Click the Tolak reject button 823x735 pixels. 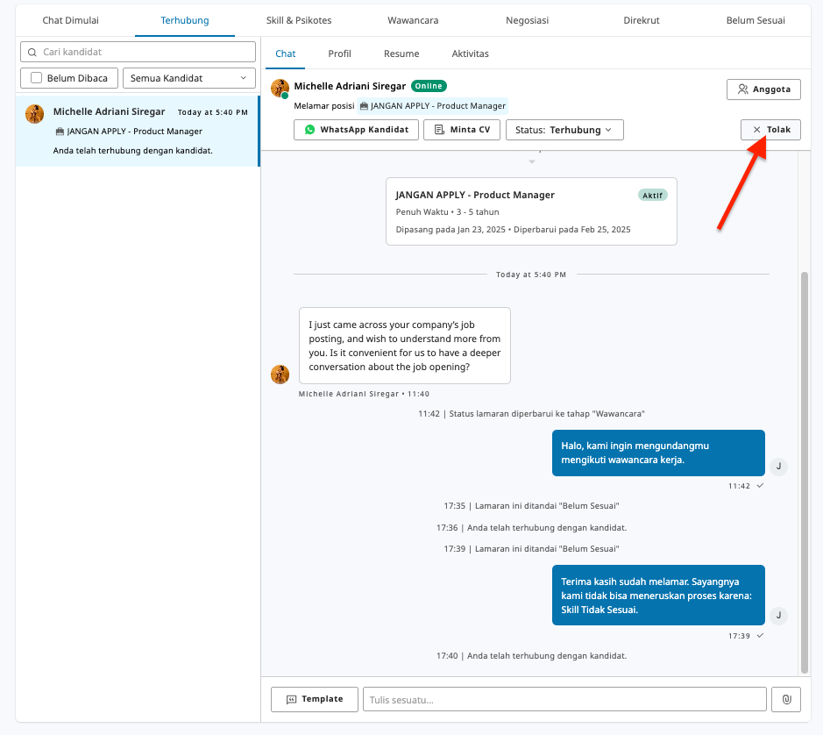(770, 130)
